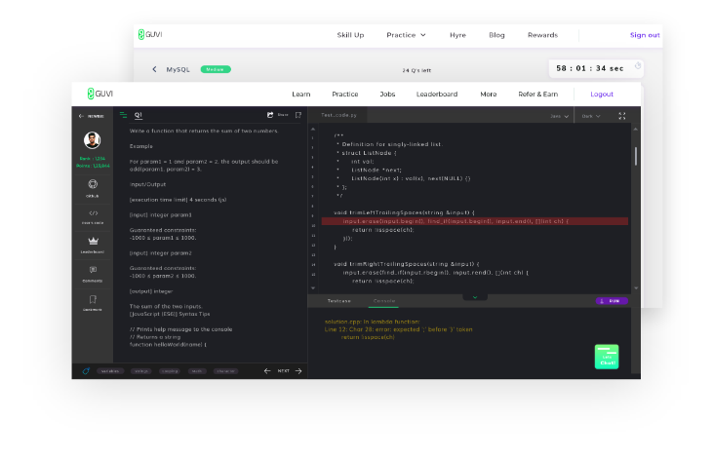
Task: Expand the Practice menu in back window
Action: [406, 35]
